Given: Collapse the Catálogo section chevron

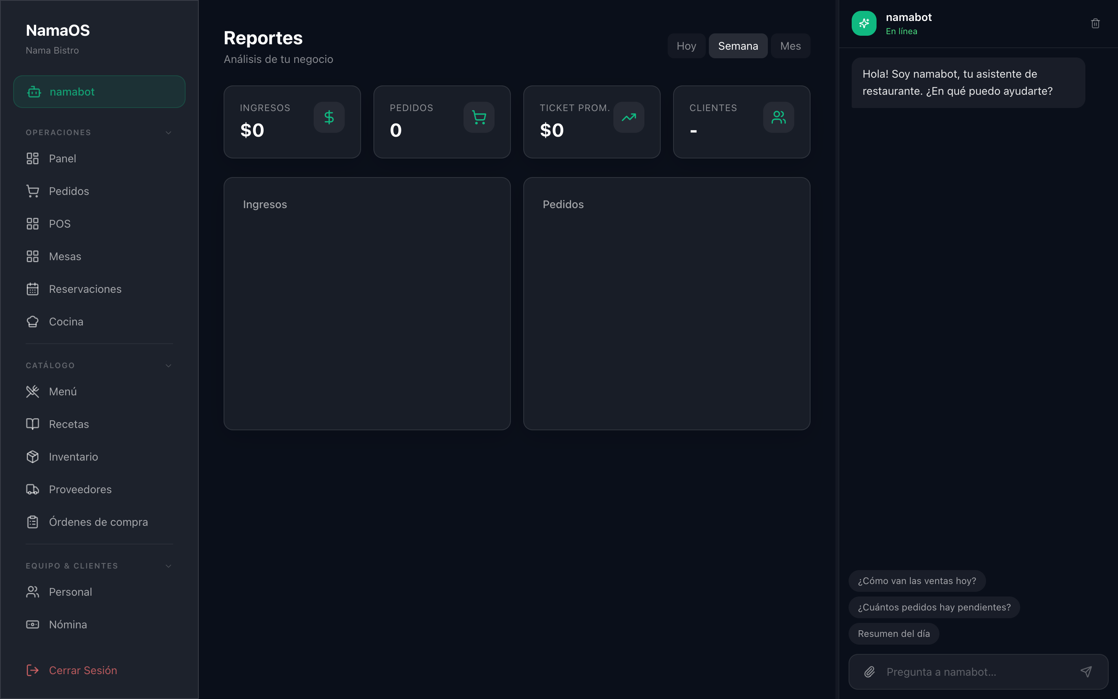Looking at the screenshot, I should click(168, 366).
